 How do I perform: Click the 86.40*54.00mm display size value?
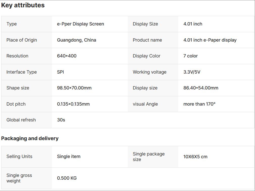tap(201, 88)
